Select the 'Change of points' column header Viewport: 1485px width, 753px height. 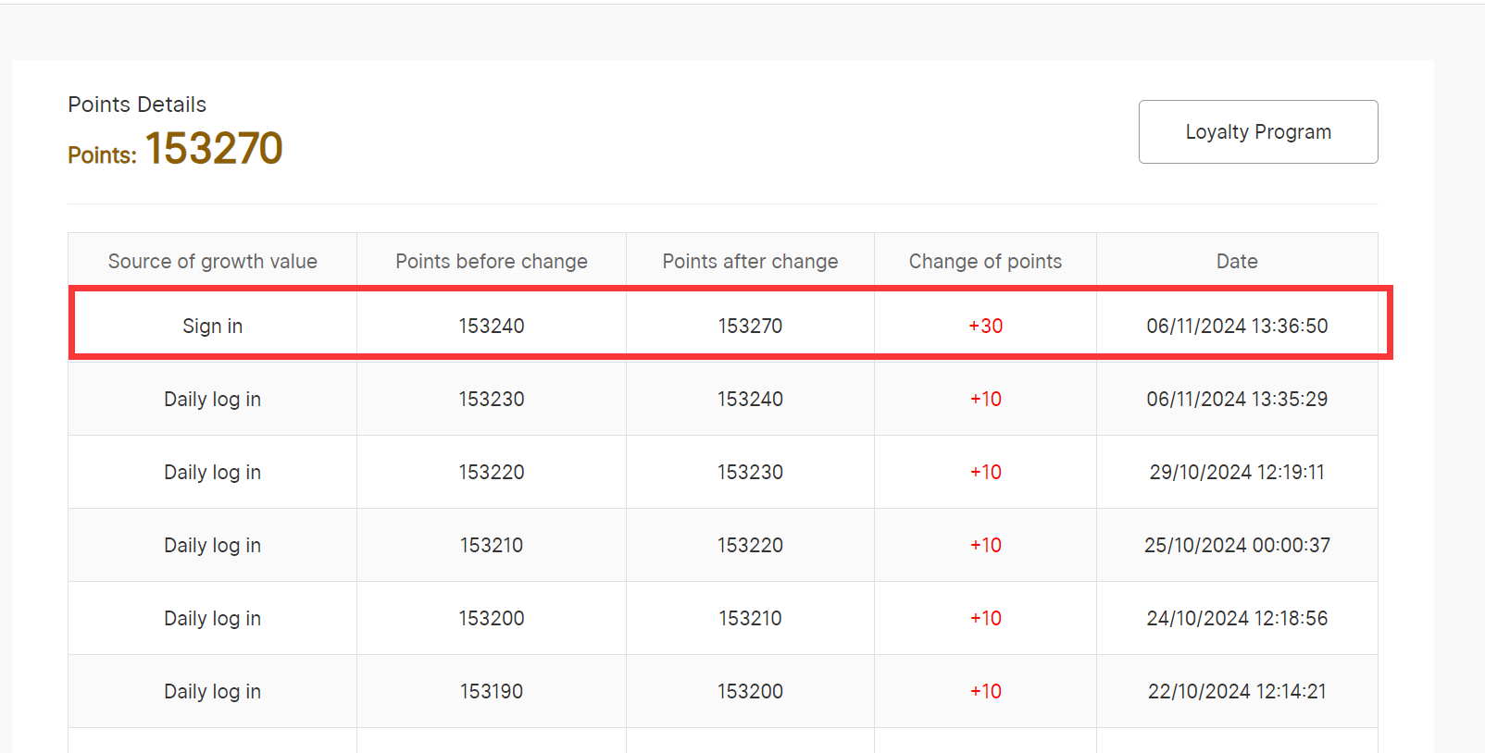(x=985, y=262)
